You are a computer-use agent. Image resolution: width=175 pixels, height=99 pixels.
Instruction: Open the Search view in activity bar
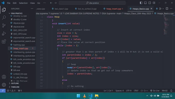tap(4, 18)
